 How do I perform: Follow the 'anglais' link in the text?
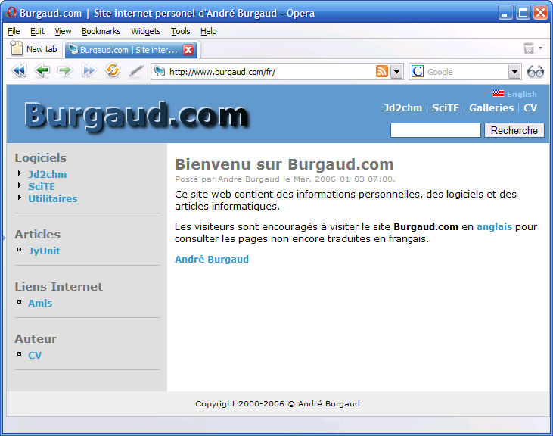tap(494, 226)
